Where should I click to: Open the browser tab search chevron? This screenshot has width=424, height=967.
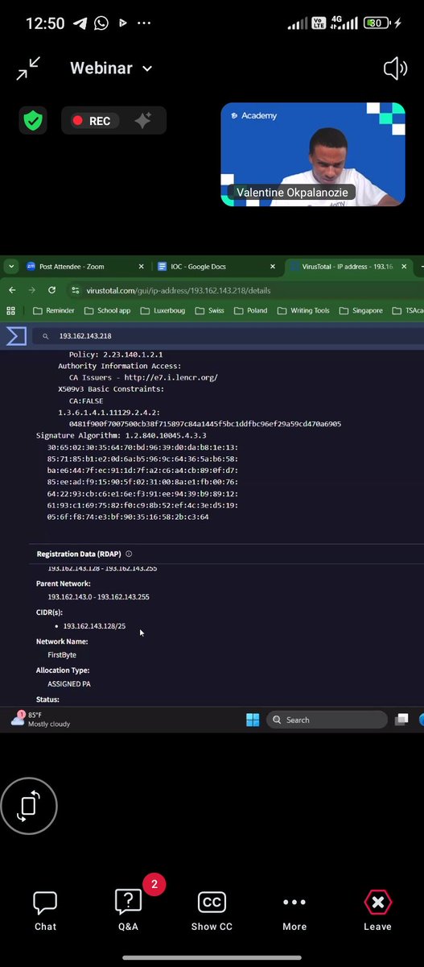[x=10, y=266]
